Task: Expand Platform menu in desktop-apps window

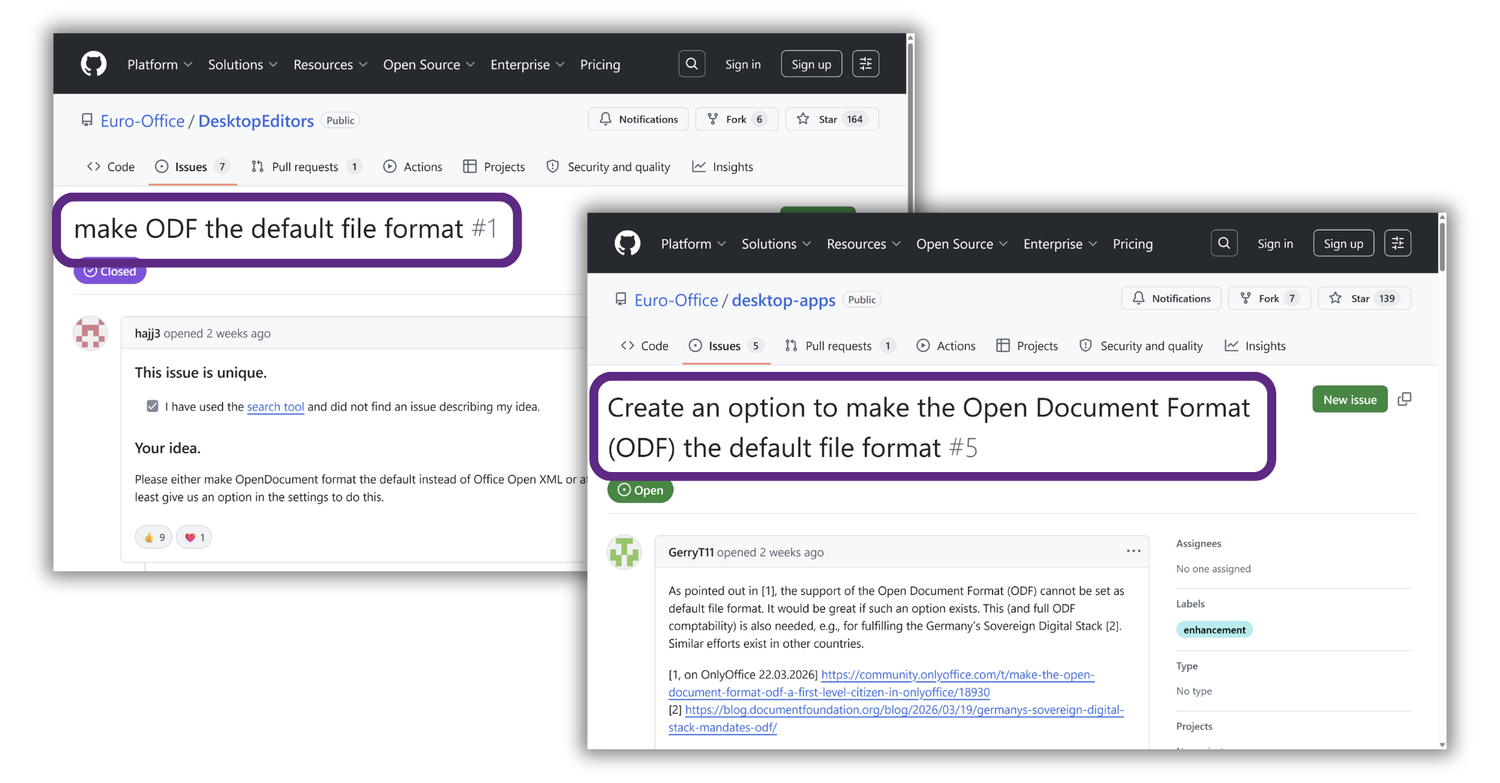Action: tap(693, 244)
